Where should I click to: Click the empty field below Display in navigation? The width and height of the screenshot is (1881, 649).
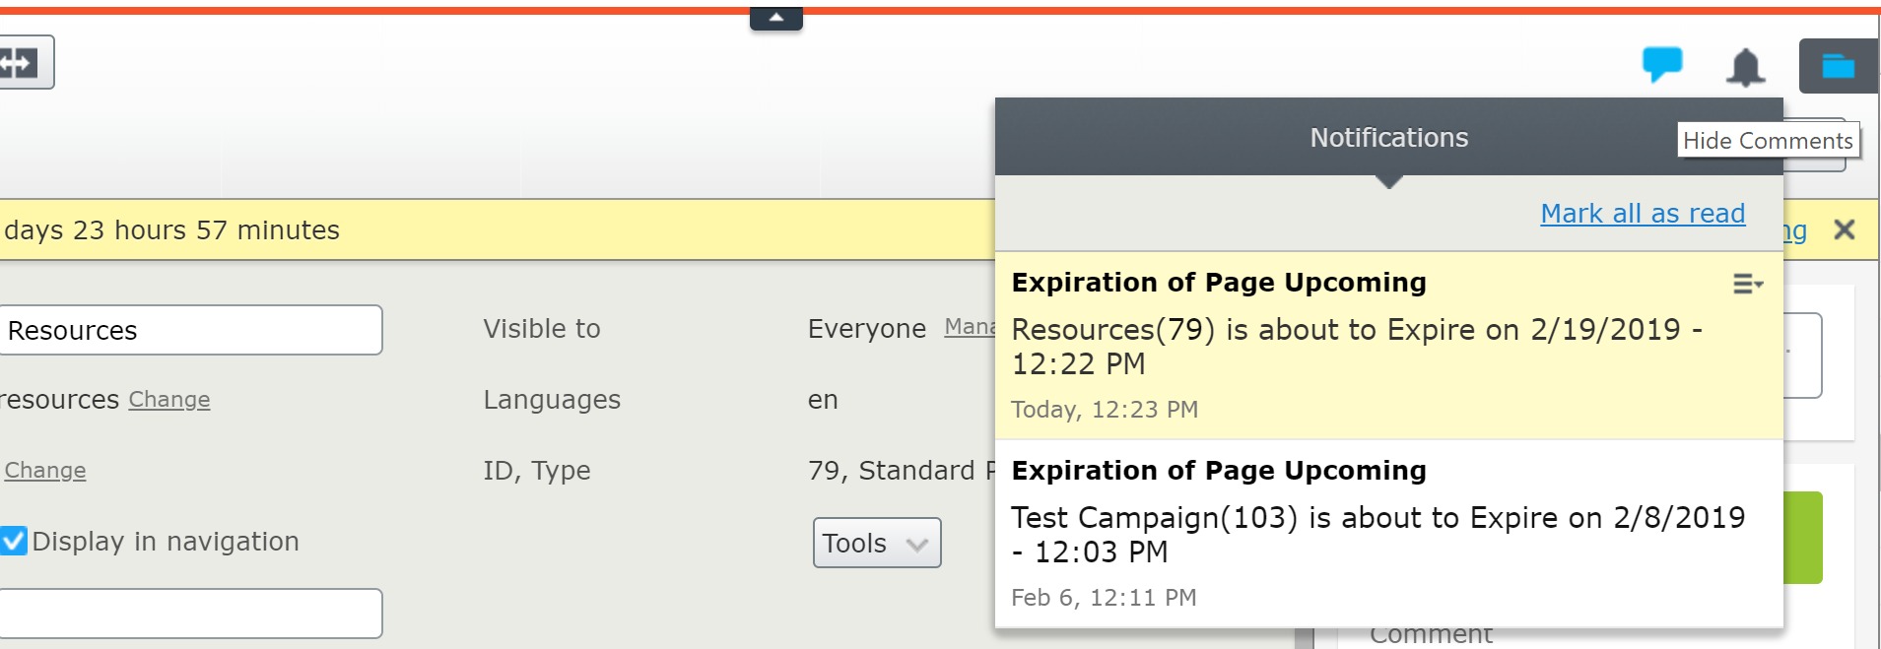point(190,613)
